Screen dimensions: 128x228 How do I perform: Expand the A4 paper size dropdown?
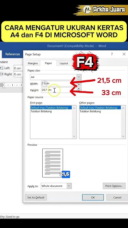pos(79,77)
